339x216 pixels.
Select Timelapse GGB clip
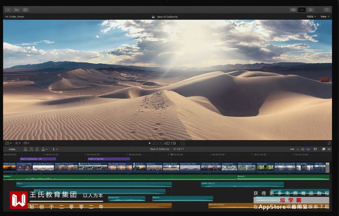point(24,167)
